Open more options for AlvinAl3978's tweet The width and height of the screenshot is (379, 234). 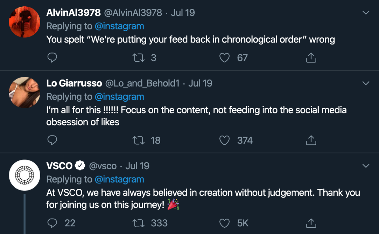pyautogui.click(x=366, y=13)
